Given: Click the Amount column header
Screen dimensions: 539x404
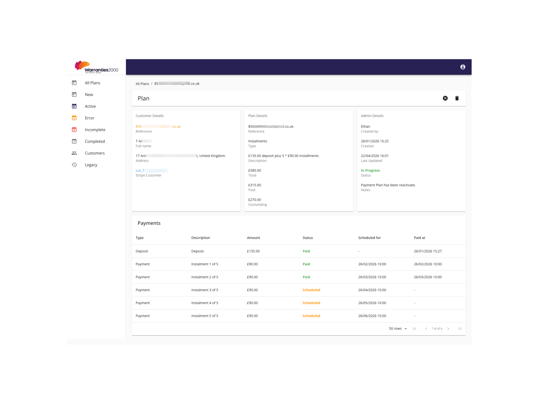Looking at the screenshot, I should [253, 238].
